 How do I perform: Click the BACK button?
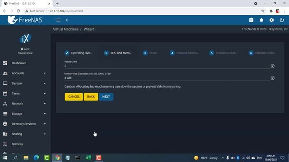(x=91, y=97)
